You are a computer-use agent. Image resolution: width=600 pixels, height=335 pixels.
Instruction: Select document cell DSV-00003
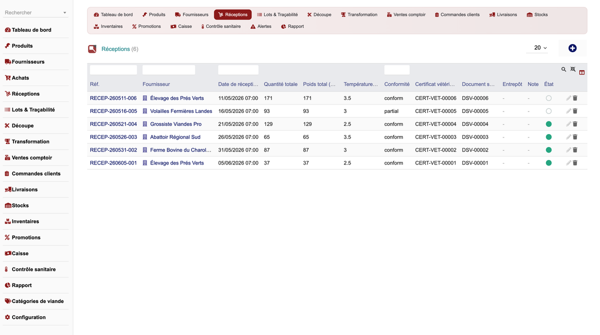(x=475, y=137)
